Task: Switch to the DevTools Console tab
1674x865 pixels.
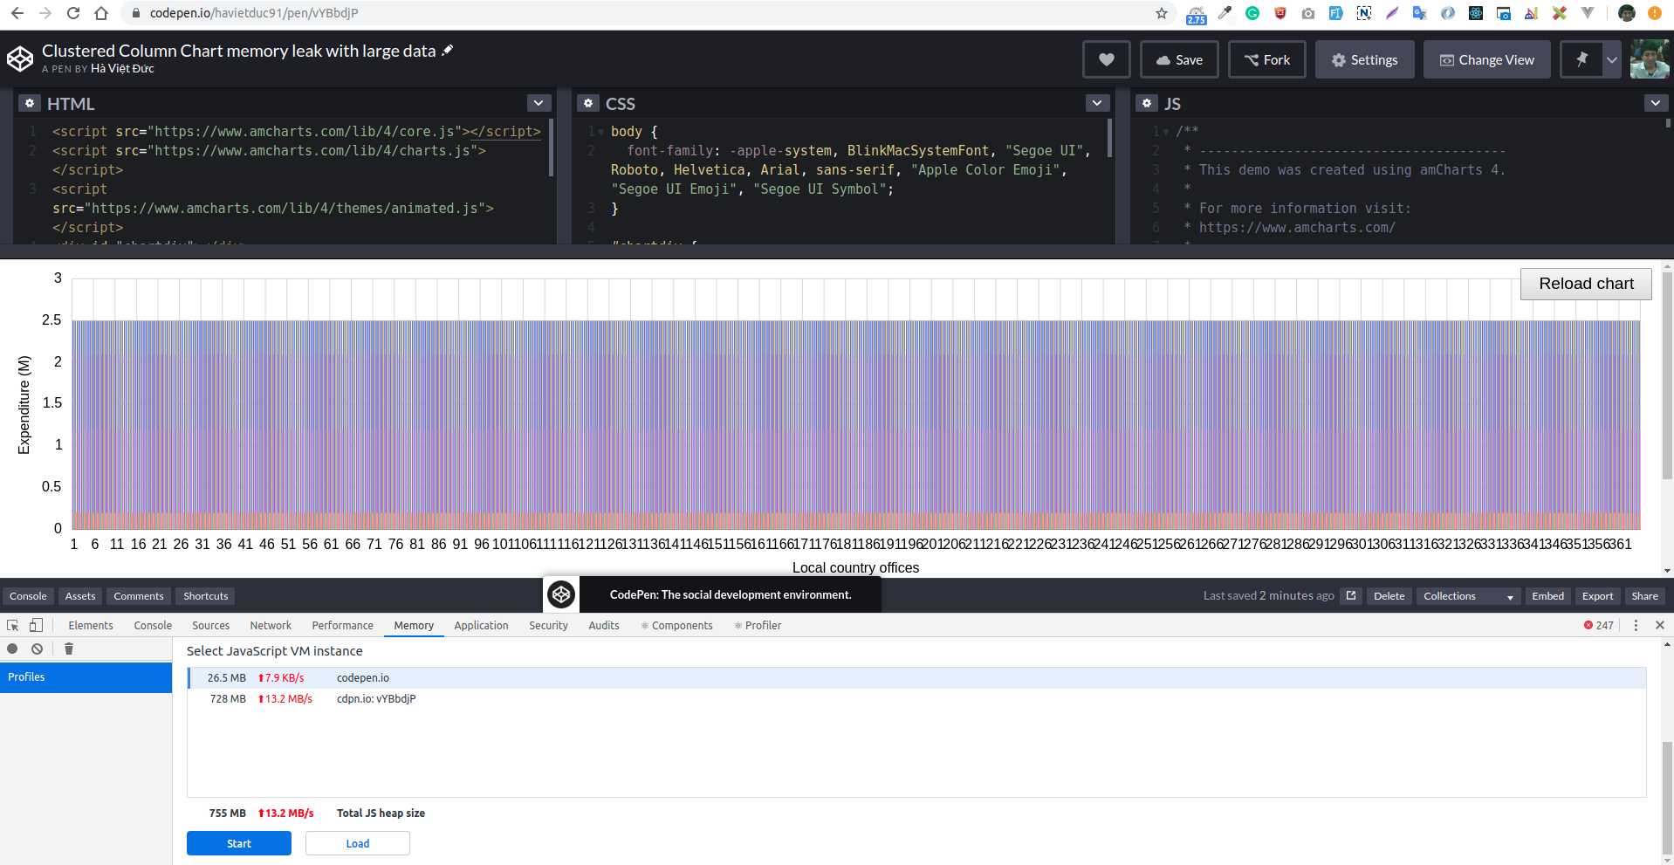Action: tap(153, 625)
